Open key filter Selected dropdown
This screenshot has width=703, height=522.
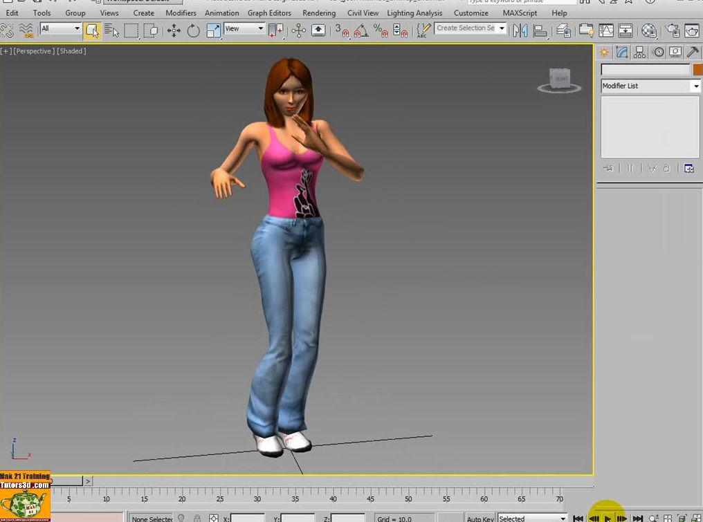tap(532, 519)
